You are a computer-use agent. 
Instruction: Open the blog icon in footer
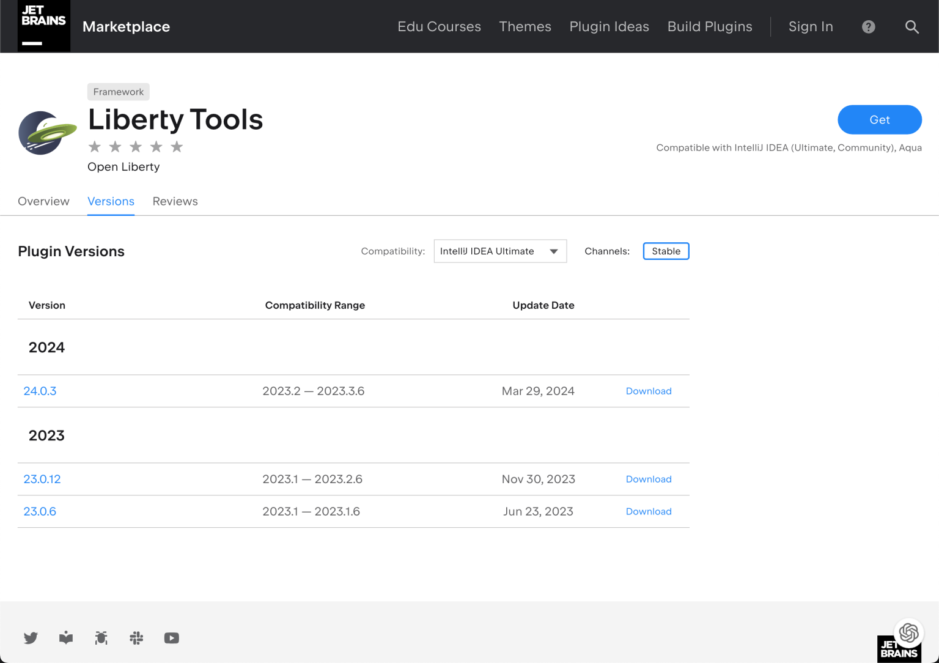[x=66, y=638]
